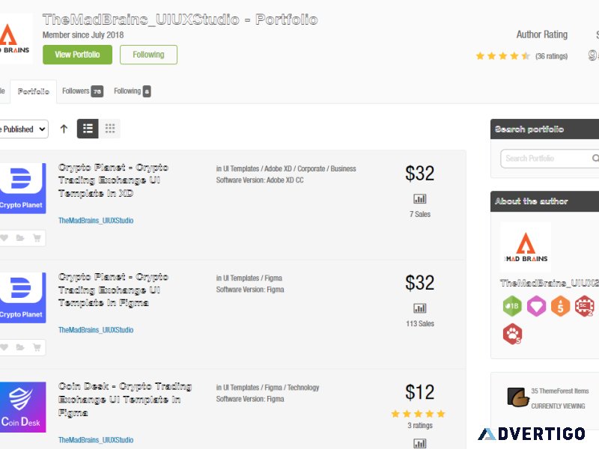
Task: Add Crypto Planet XD template to cart
Action: click(37, 238)
